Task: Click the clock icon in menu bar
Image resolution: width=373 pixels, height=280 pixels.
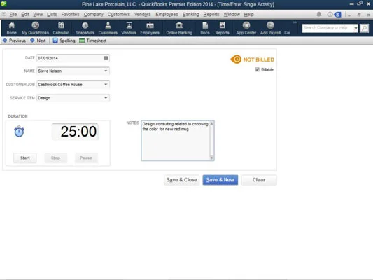Action: (330, 15)
